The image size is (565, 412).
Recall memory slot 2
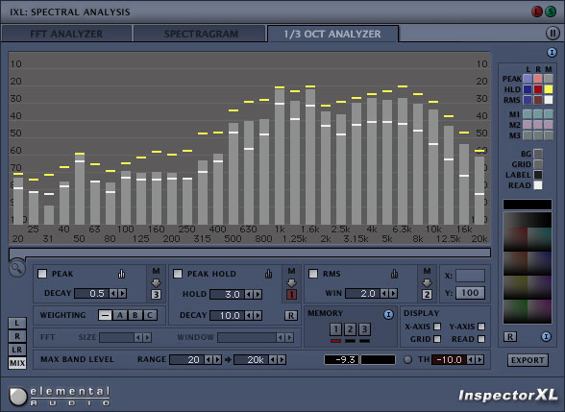pos(350,329)
